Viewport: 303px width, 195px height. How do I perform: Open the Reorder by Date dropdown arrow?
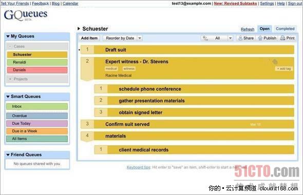pos(140,38)
